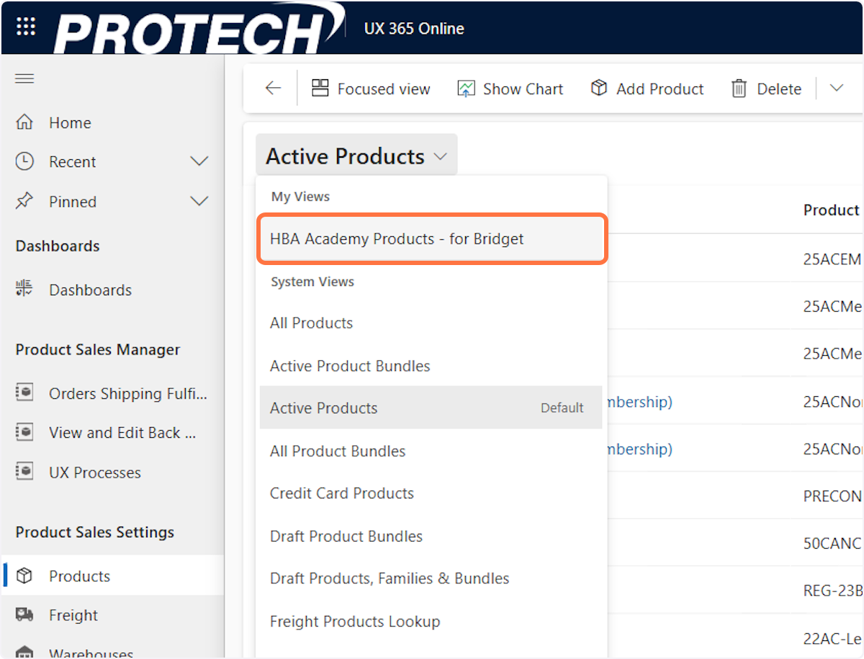Screen dimensions: 864x659
Task: Click the Product column header
Action: 832,210
